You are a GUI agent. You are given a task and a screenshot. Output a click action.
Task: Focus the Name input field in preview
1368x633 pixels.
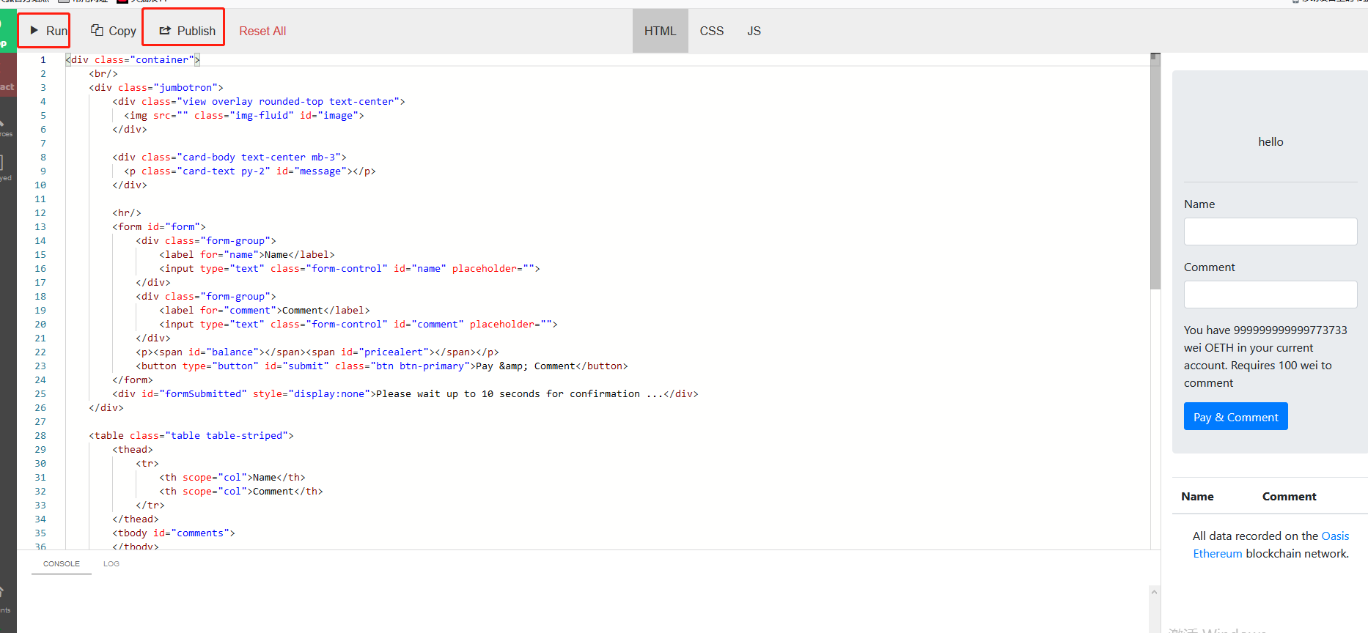(x=1270, y=232)
